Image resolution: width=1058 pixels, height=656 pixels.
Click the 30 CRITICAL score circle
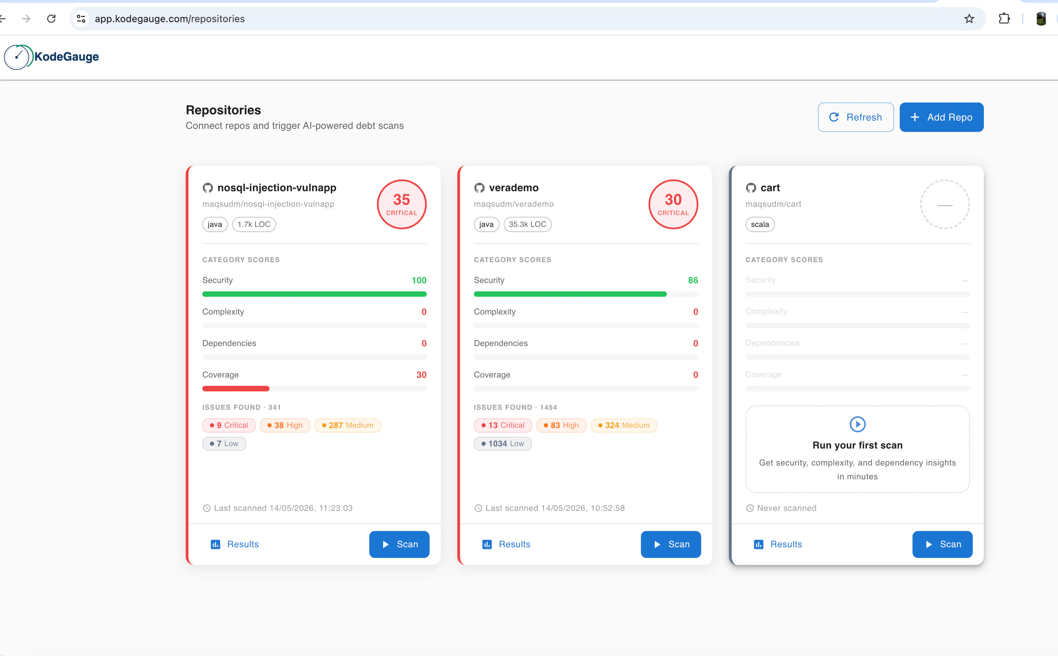(x=673, y=204)
